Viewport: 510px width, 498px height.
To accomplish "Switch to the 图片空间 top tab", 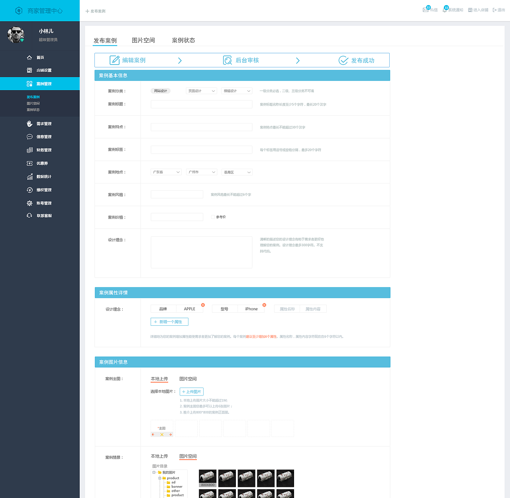I will point(143,40).
